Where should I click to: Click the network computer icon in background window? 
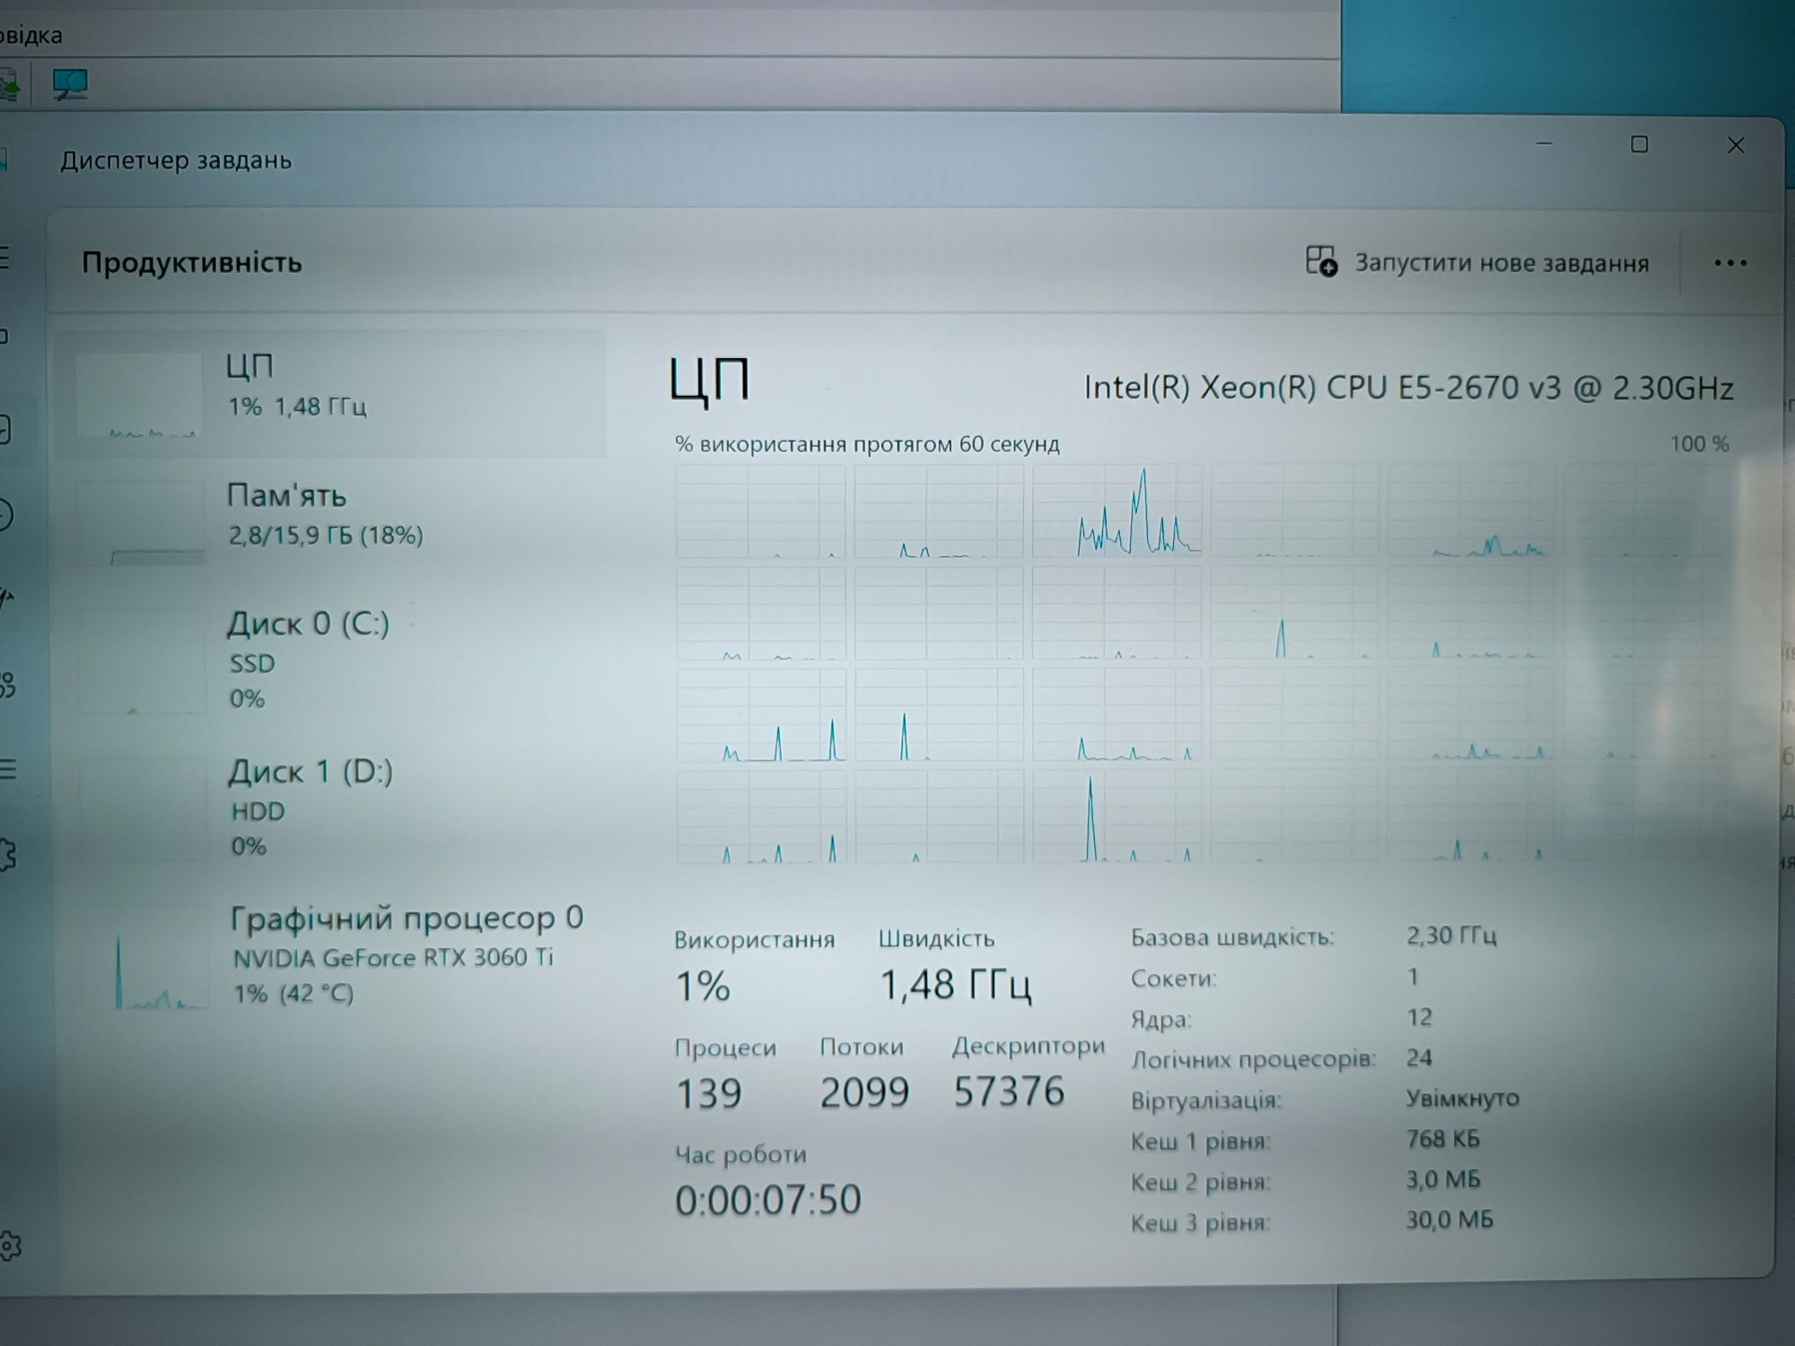[x=70, y=85]
